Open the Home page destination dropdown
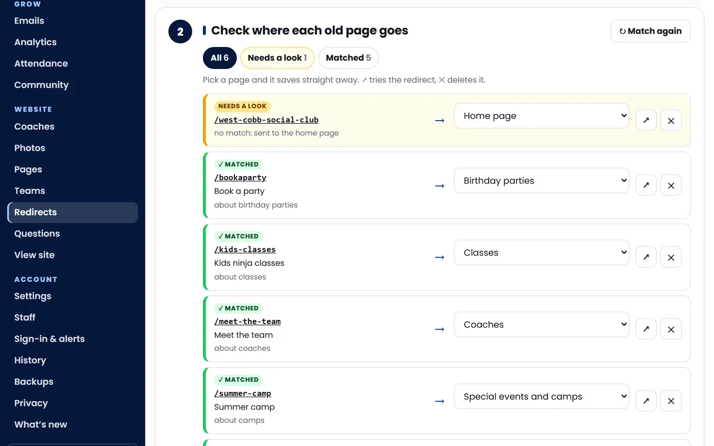The height and width of the screenshot is (446, 714). tap(541, 116)
